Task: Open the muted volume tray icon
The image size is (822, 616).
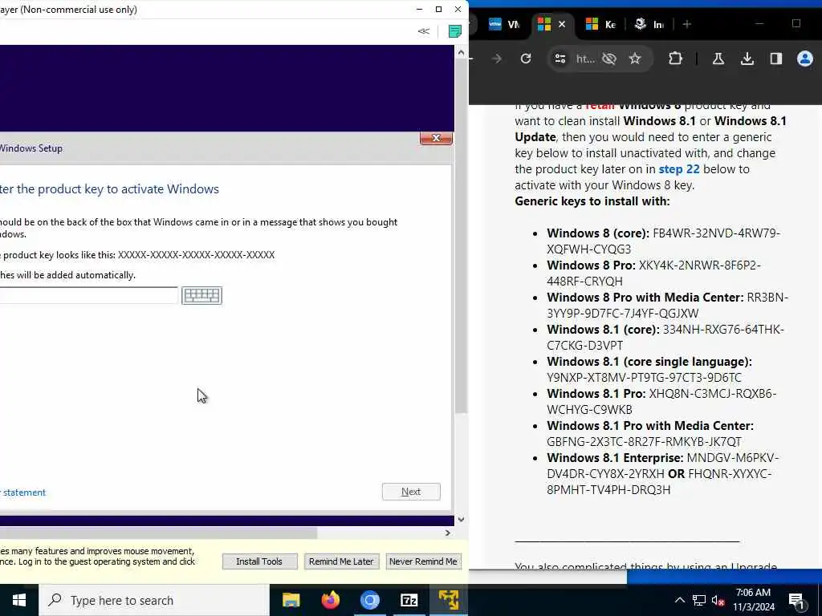Action: click(x=718, y=600)
